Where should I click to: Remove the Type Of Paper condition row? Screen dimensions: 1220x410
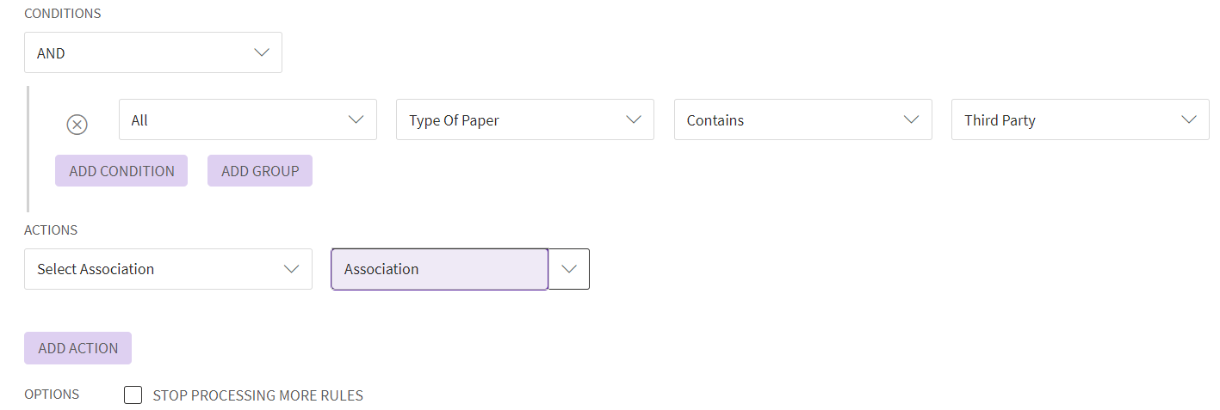[x=77, y=125]
